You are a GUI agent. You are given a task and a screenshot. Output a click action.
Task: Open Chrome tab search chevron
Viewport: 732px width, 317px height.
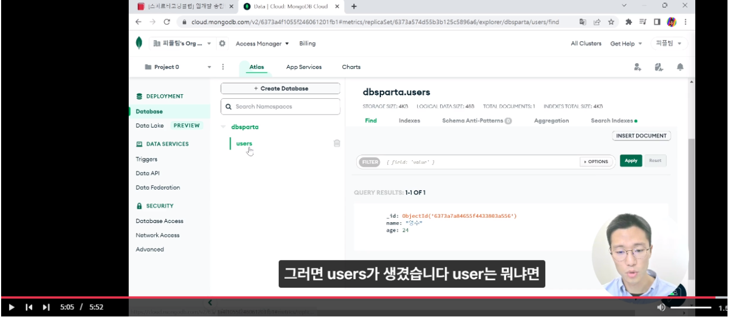tap(624, 6)
